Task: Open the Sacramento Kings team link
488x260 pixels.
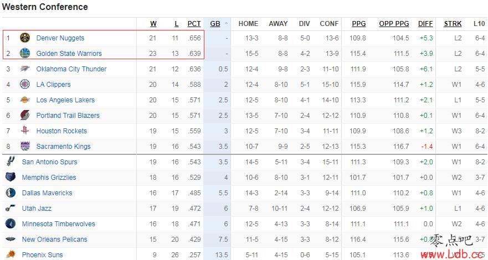Action: point(63,146)
